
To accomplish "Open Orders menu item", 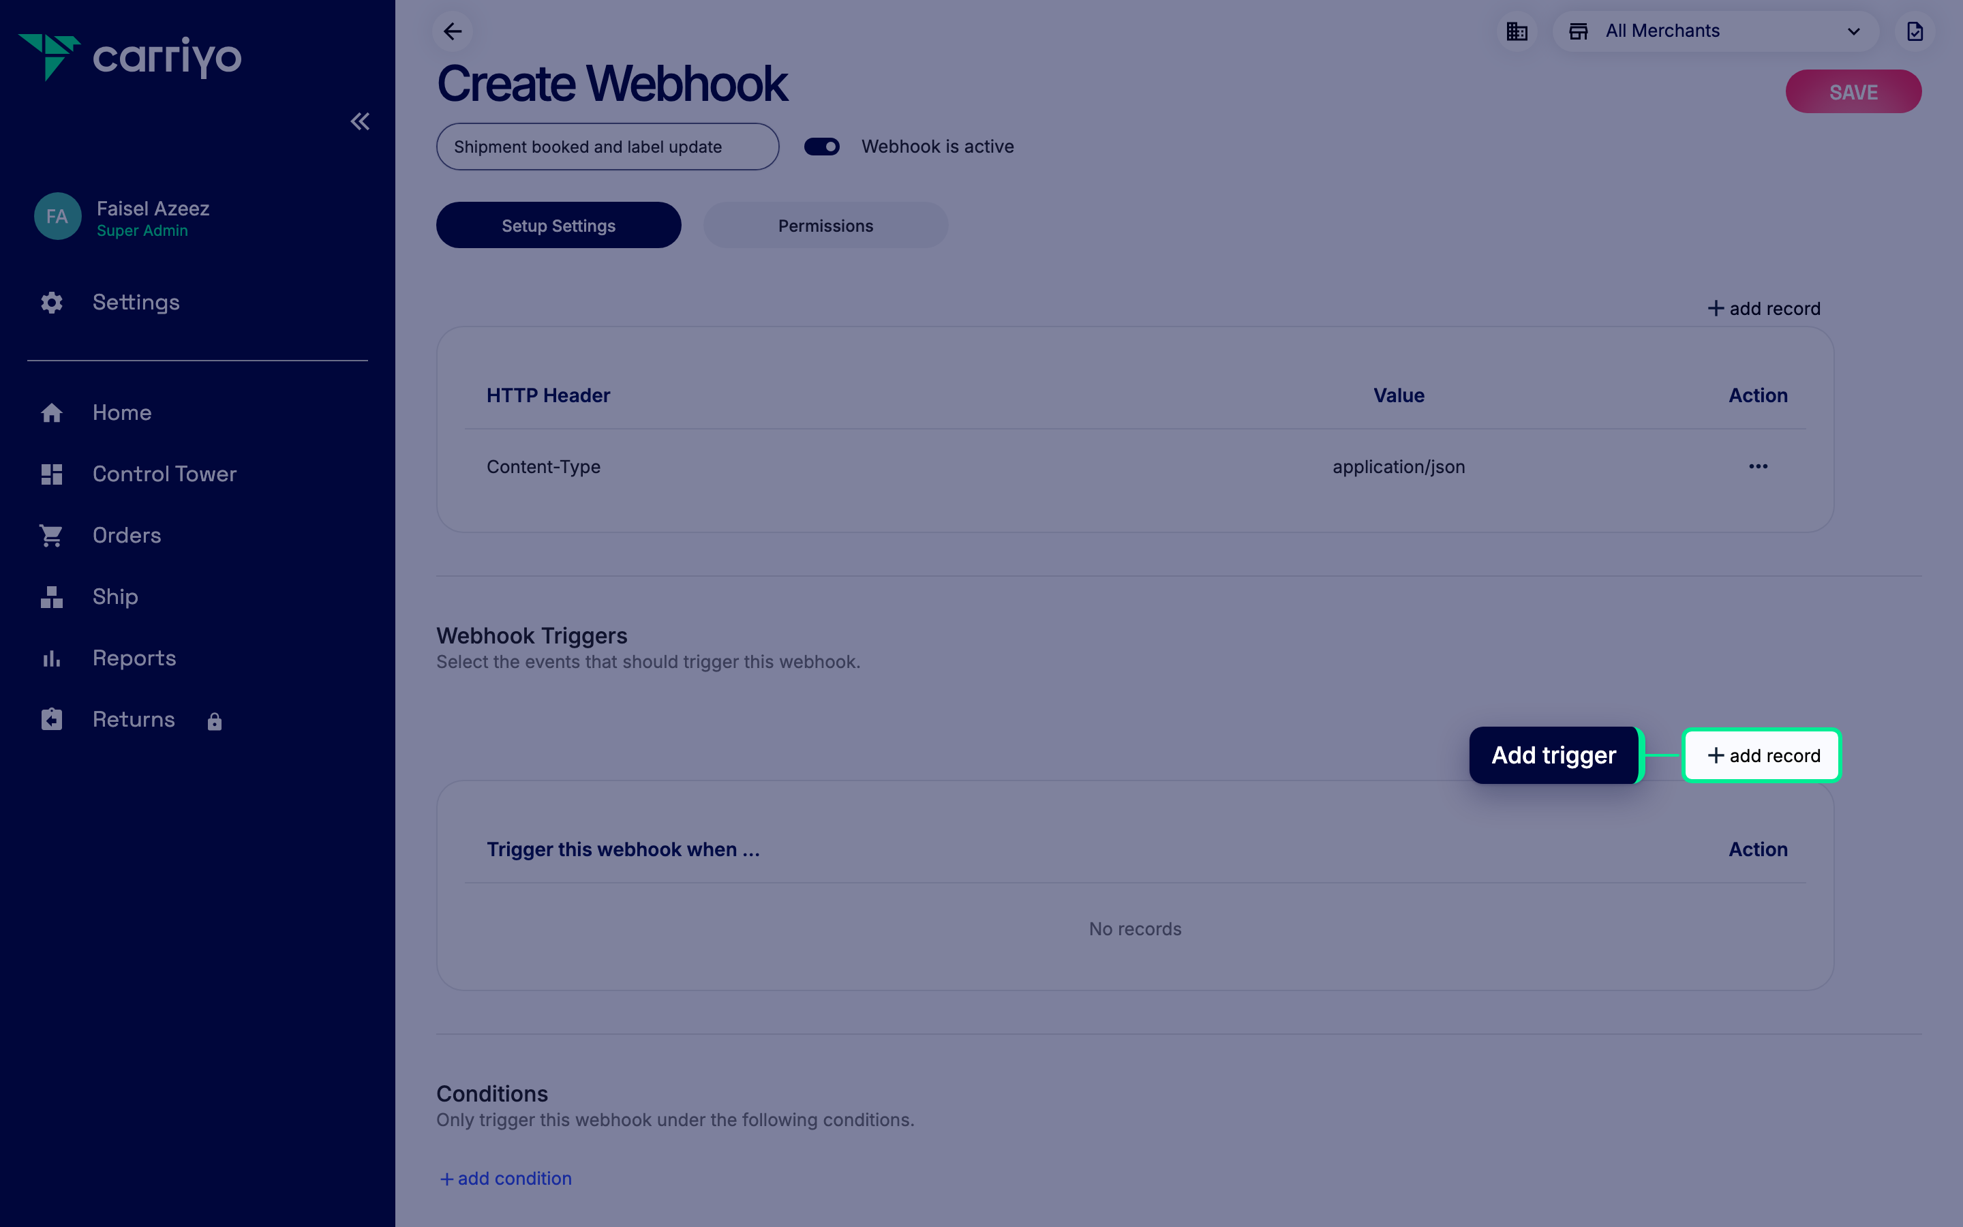I will tap(127, 536).
